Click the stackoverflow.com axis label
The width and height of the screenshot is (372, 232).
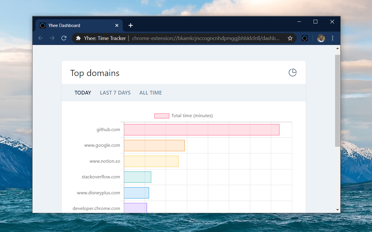click(101, 177)
